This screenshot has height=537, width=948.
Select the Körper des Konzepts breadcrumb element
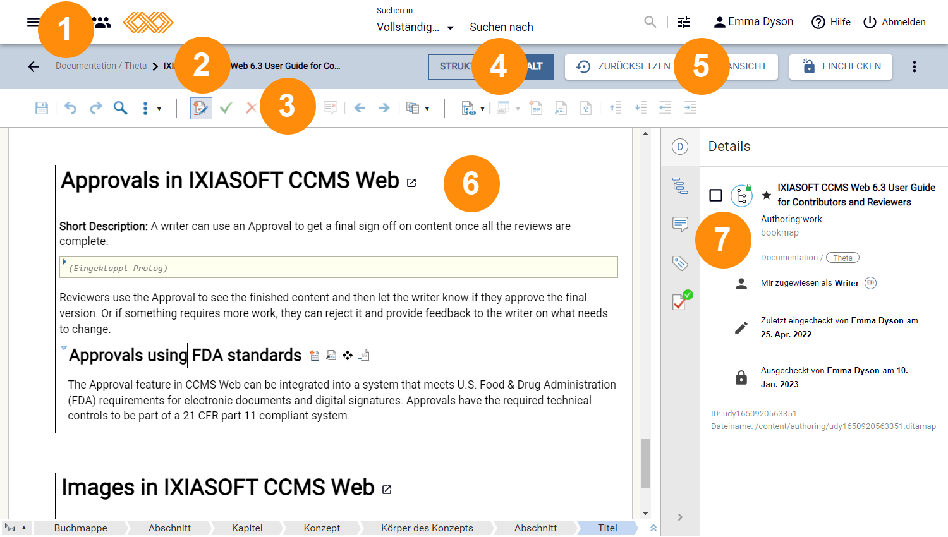coord(427,528)
